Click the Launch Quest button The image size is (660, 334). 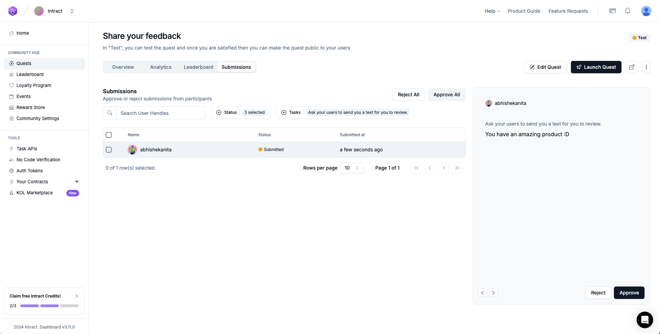coord(596,67)
